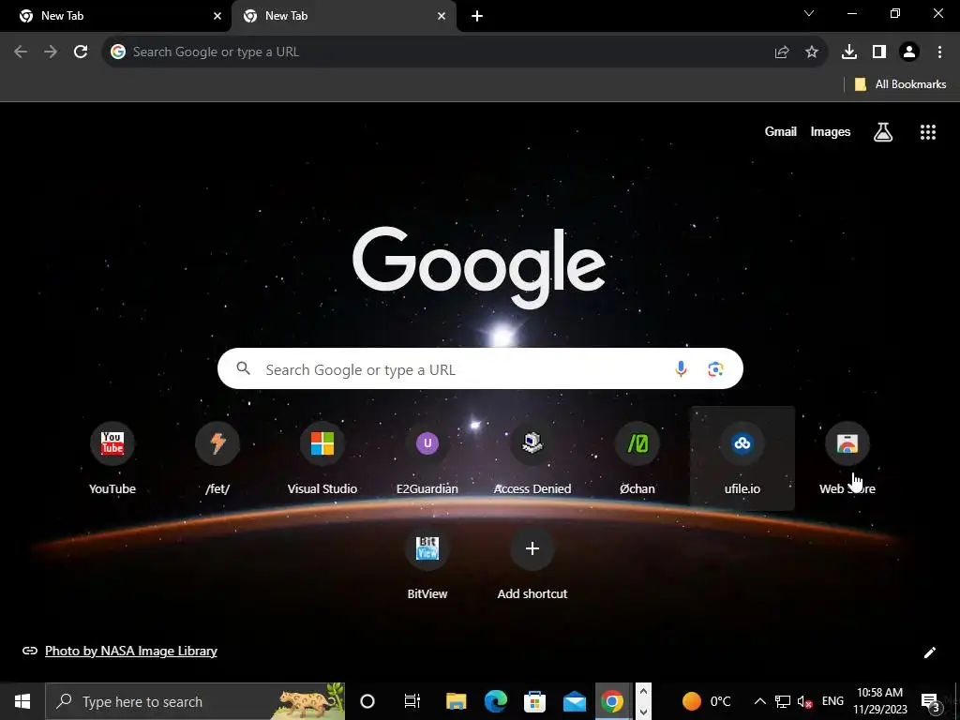
Task: Open the Access Denied shortcut
Action: [532, 457]
